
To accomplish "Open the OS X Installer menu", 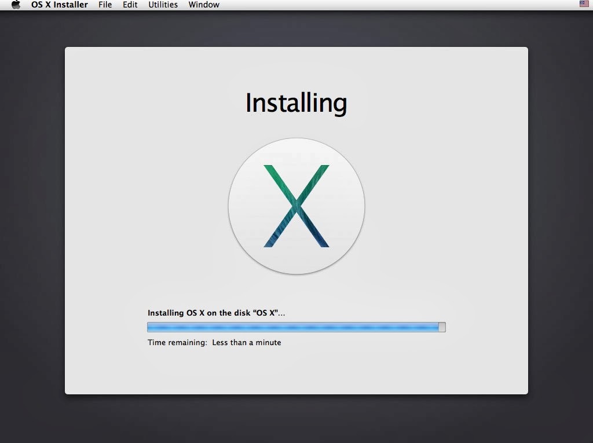I will pos(60,5).
